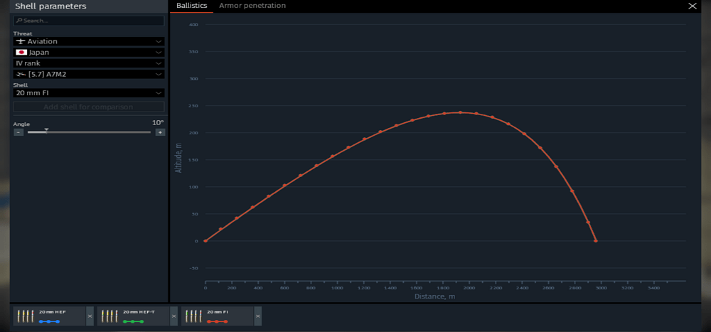This screenshot has width=711, height=332.
Task: Click the trajectory end point near 2960 m
Action: point(595,241)
